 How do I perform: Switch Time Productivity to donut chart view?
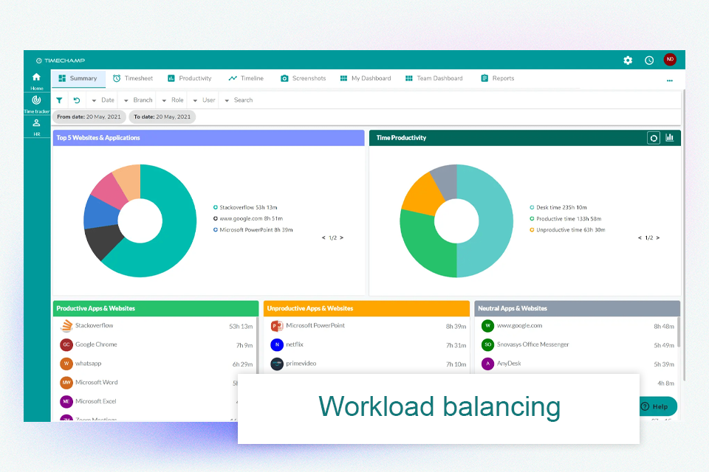(x=653, y=137)
